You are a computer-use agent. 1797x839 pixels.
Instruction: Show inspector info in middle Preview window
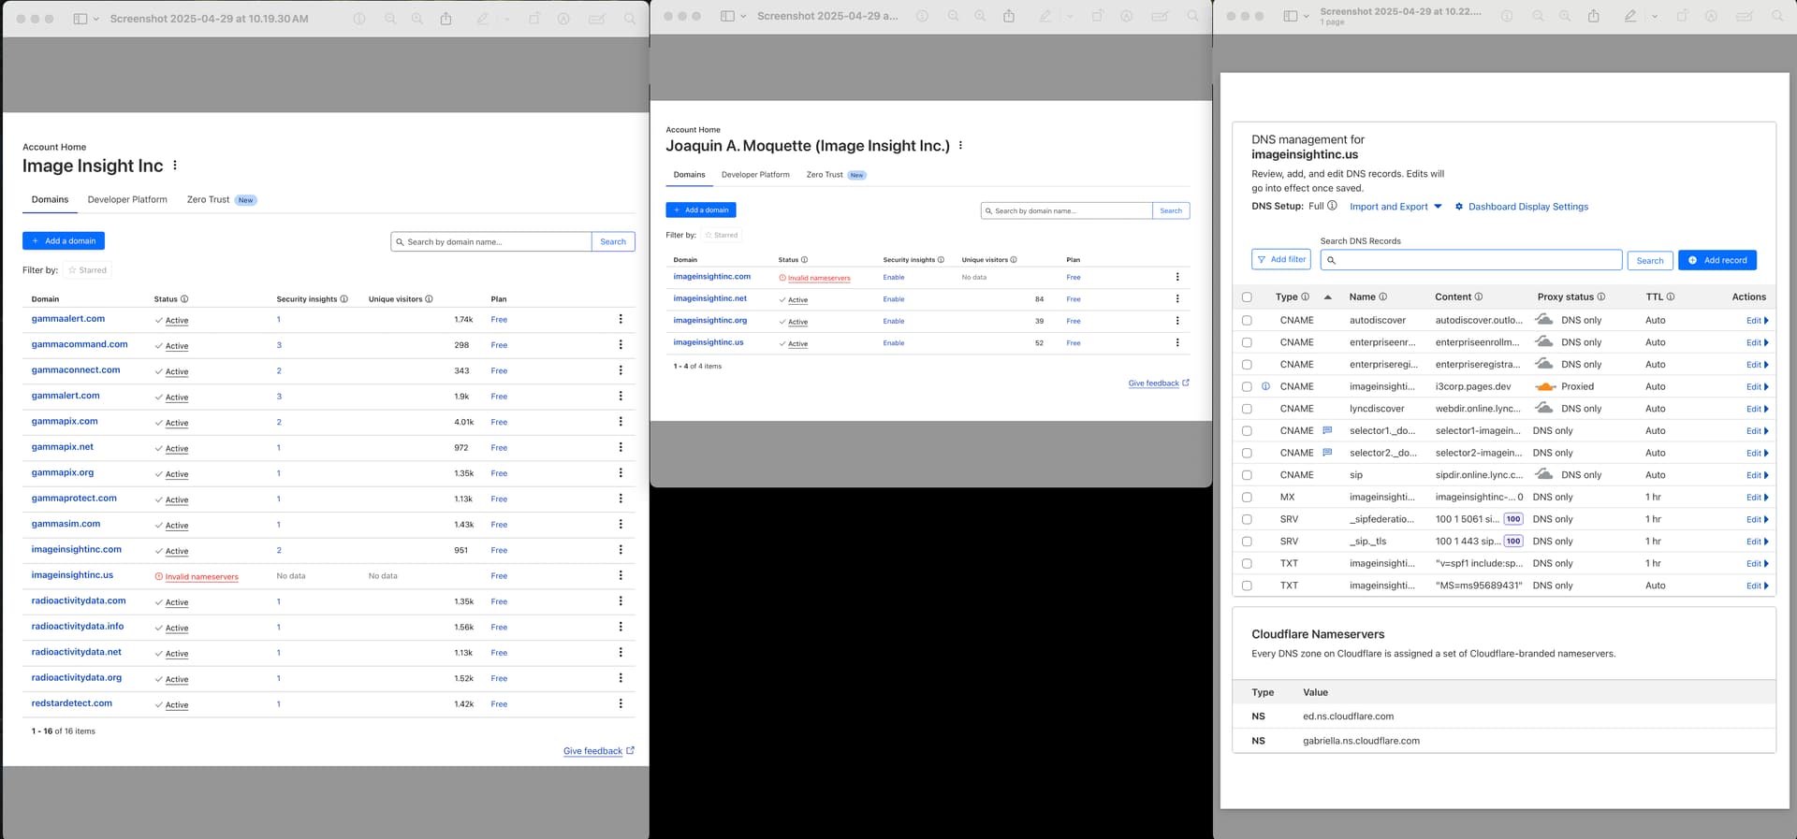coord(922,16)
